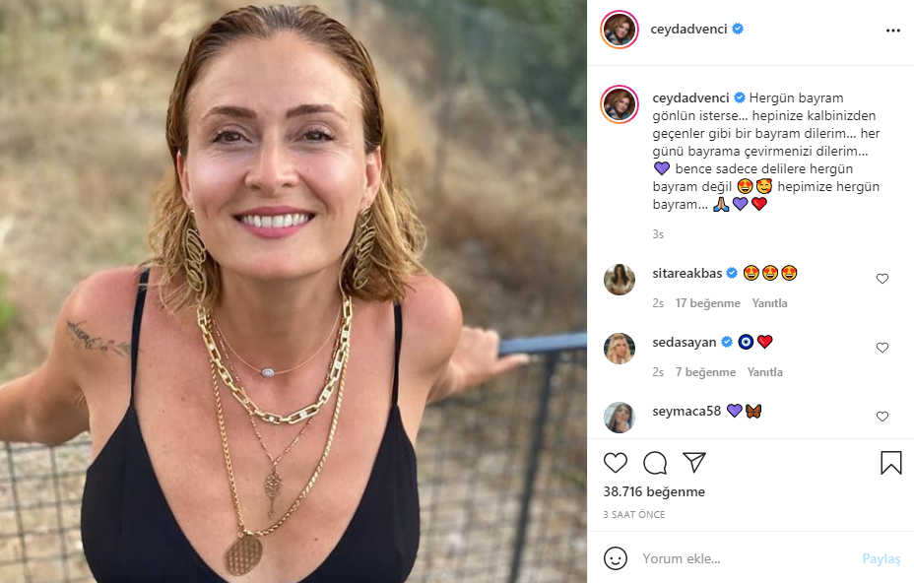The width and height of the screenshot is (914, 583).
Task: Like the post with the heart icon
Action: point(616,463)
